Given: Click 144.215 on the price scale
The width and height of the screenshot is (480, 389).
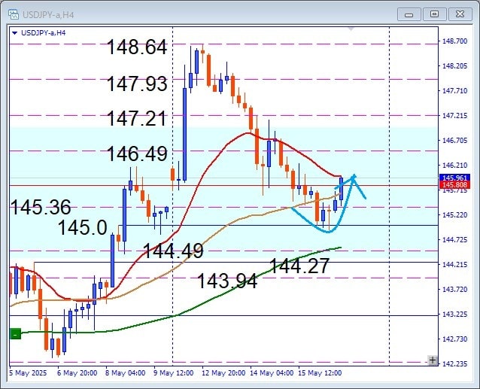Looking at the screenshot, I should click(x=455, y=264).
